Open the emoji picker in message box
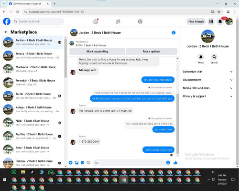 [168, 163]
